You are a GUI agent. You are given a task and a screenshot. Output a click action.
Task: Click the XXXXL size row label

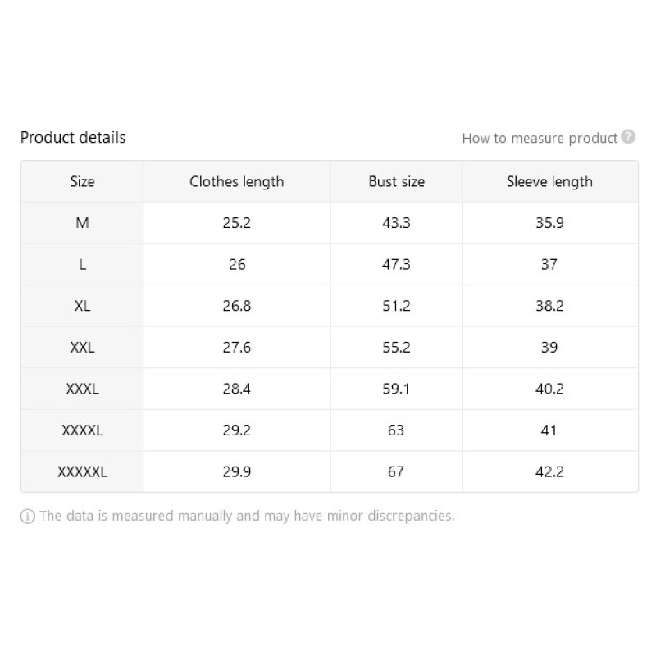(83, 430)
